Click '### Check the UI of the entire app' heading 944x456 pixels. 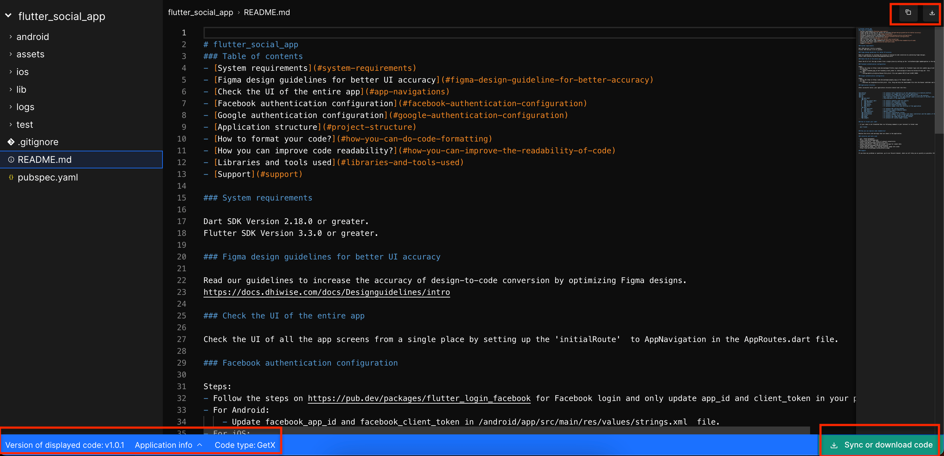tap(284, 315)
